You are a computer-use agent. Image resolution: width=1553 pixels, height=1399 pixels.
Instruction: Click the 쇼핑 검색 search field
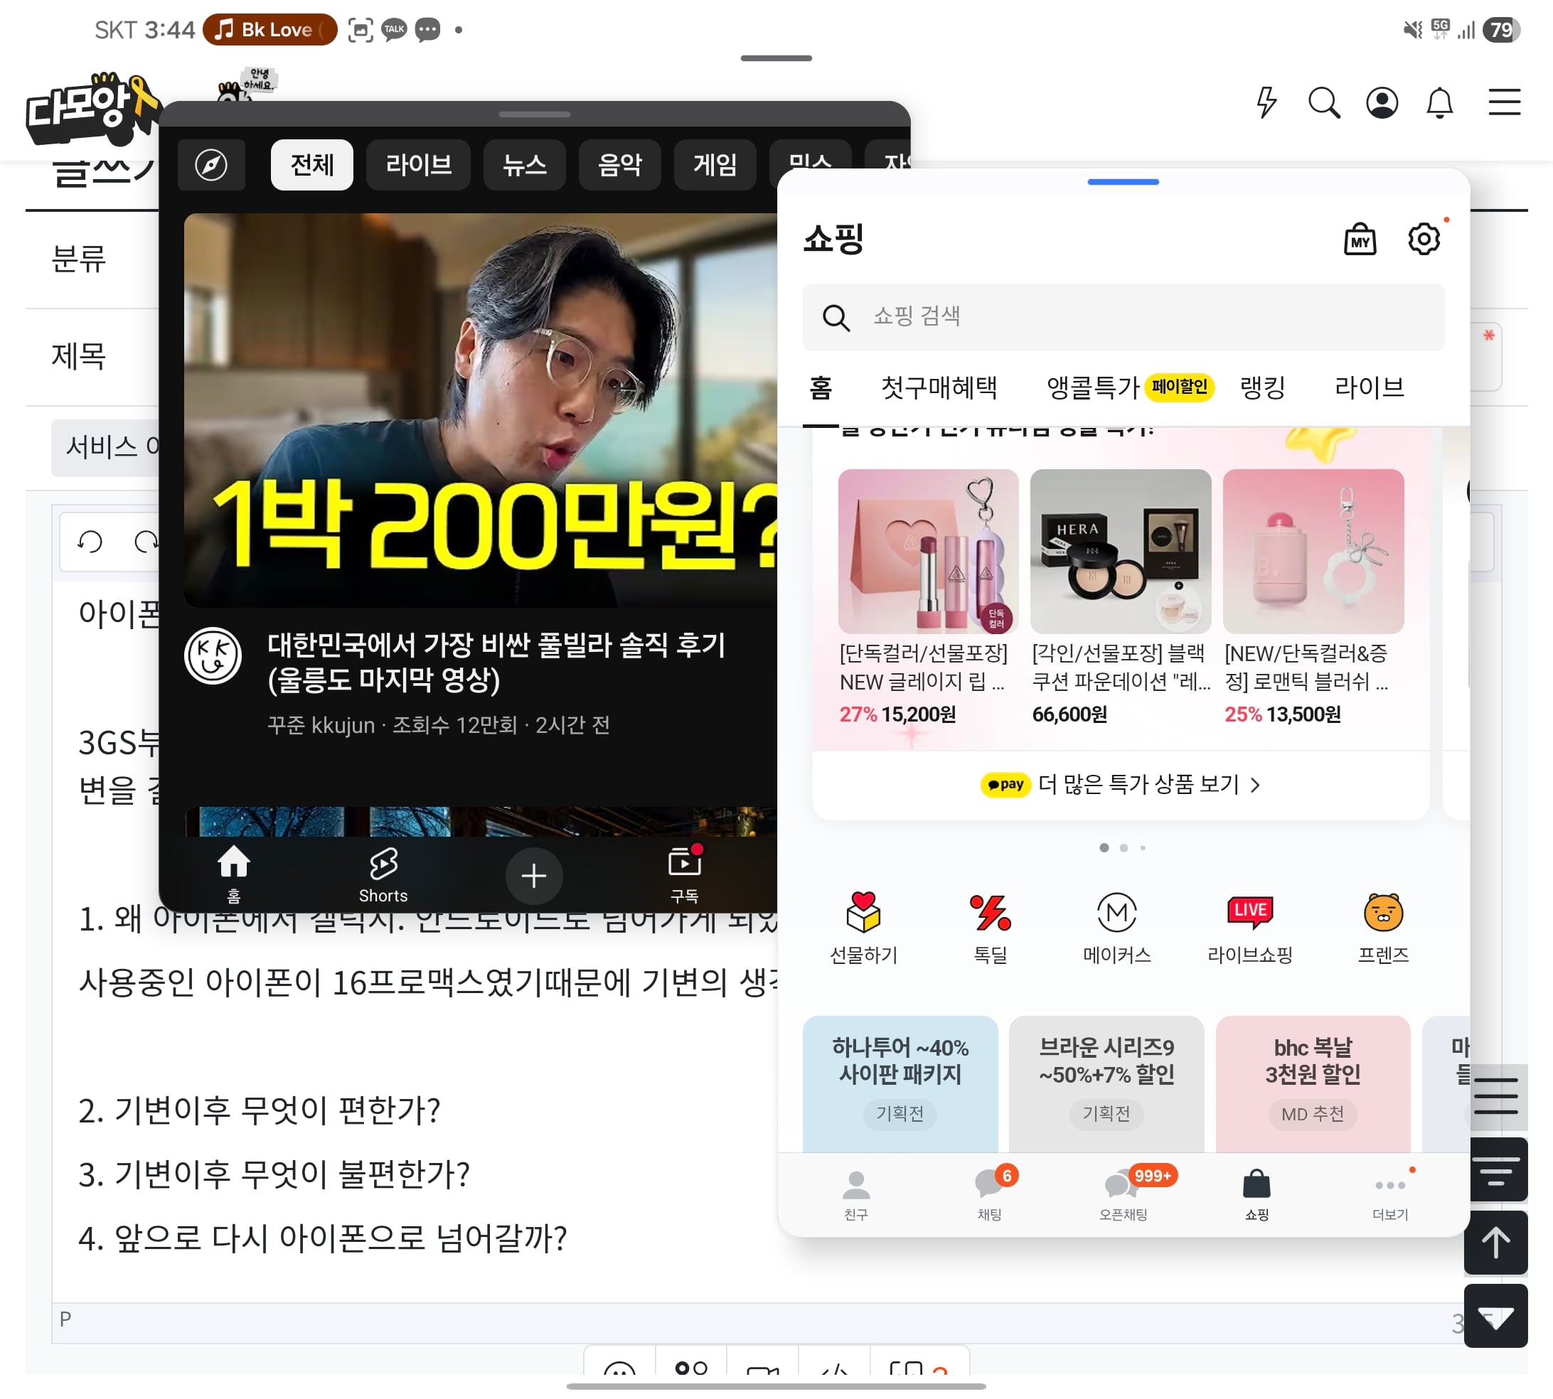click(1124, 317)
